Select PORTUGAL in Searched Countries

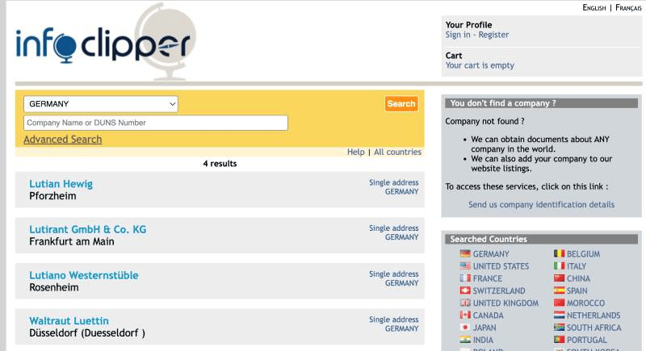(587, 341)
